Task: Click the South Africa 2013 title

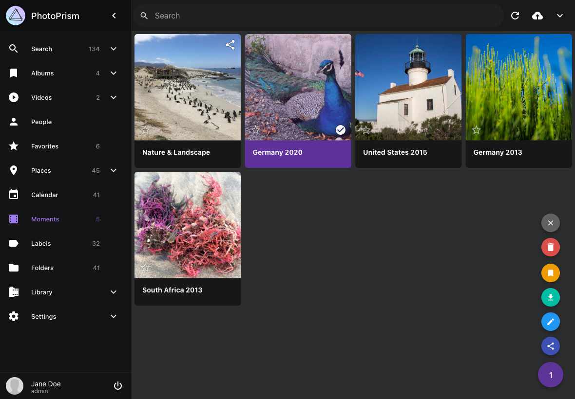Action: click(x=172, y=290)
